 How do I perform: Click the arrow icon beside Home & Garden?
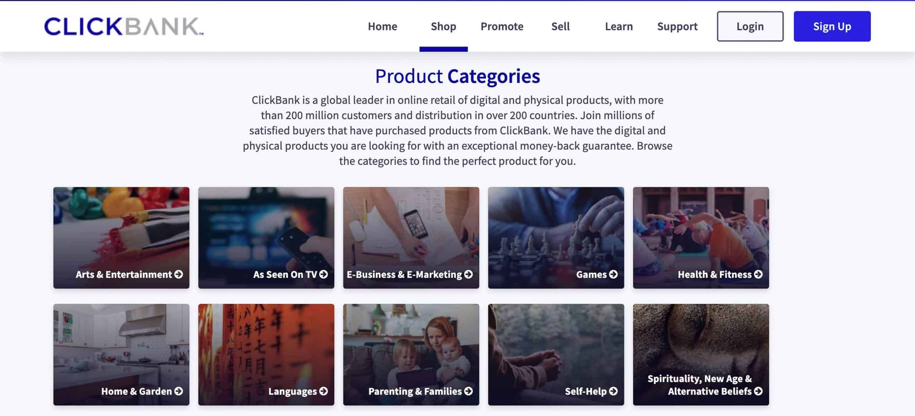[179, 391]
